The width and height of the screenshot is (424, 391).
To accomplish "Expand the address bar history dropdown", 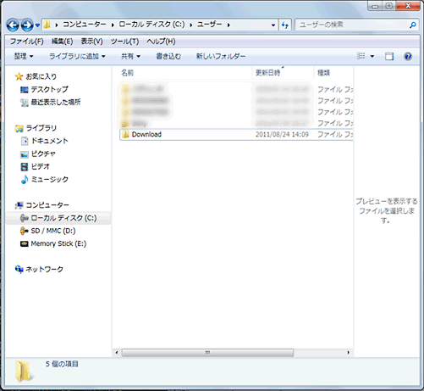I will [x=273, y=25].
